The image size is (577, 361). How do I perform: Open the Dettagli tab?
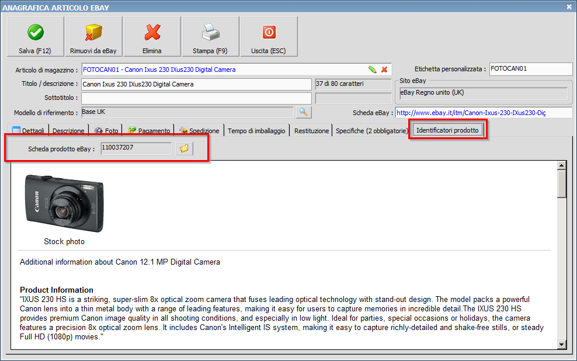point(29,131)
